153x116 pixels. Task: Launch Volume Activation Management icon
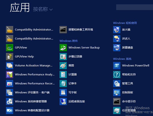(x=9, y=66)
